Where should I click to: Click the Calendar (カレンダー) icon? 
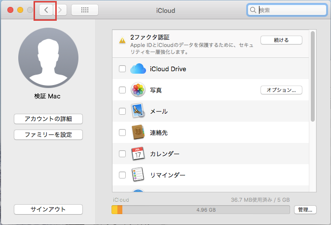click(x=138, y=153)
